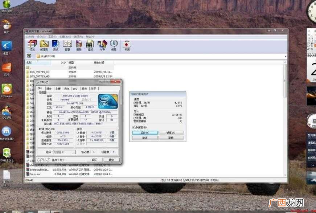Switch to the SPD tab in CPU-Z
Viewport: 316px width, 213px height.
[75, 89]
